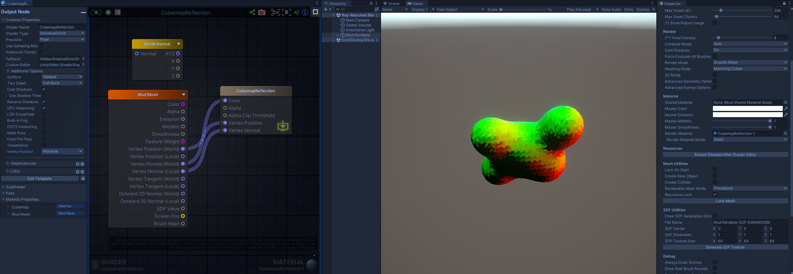The height and width of the screenshot is (274, 793).
Task: Take a node graph screenshot with the camera icon
Action: click(262, 12)
